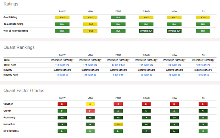Click the VMW header in the Ratings table
This screenshot has width=220, height=138.
point(90,11)
